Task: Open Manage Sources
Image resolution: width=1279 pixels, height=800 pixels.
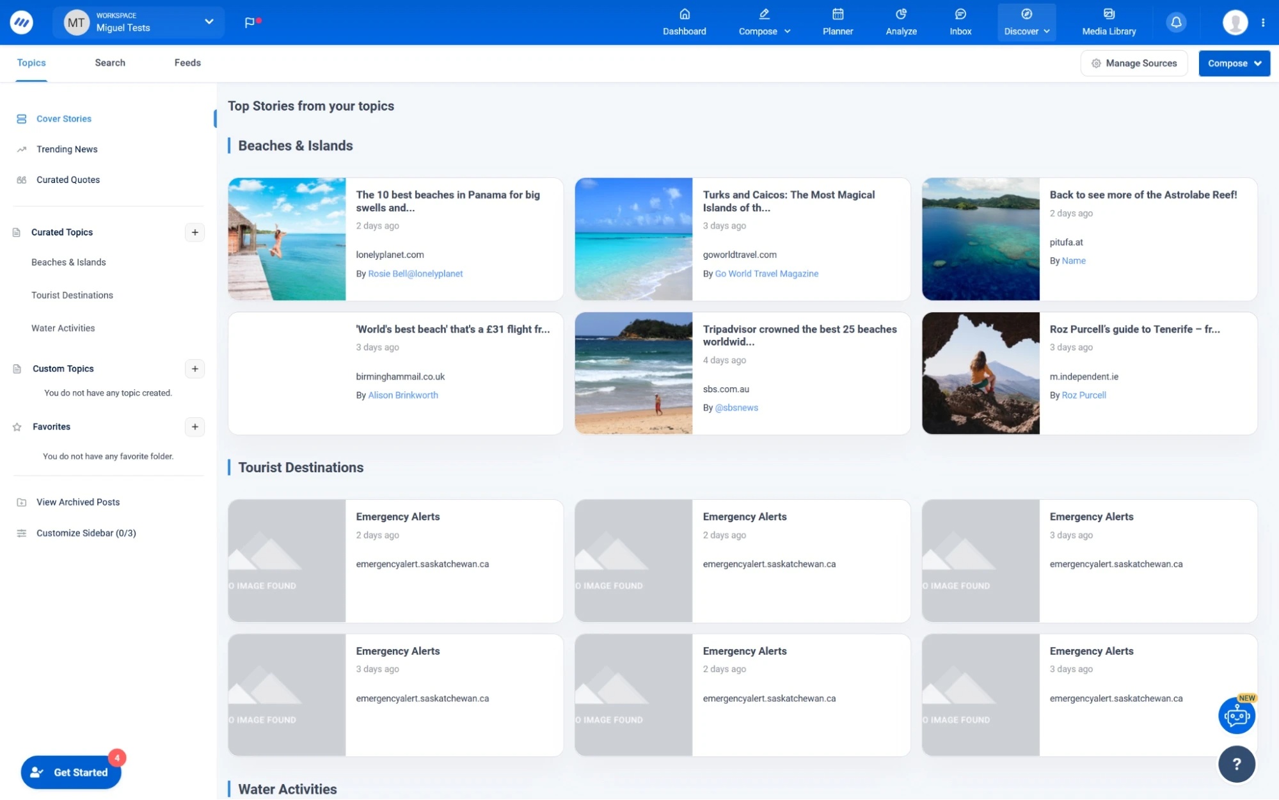Action: (1134, 63)
